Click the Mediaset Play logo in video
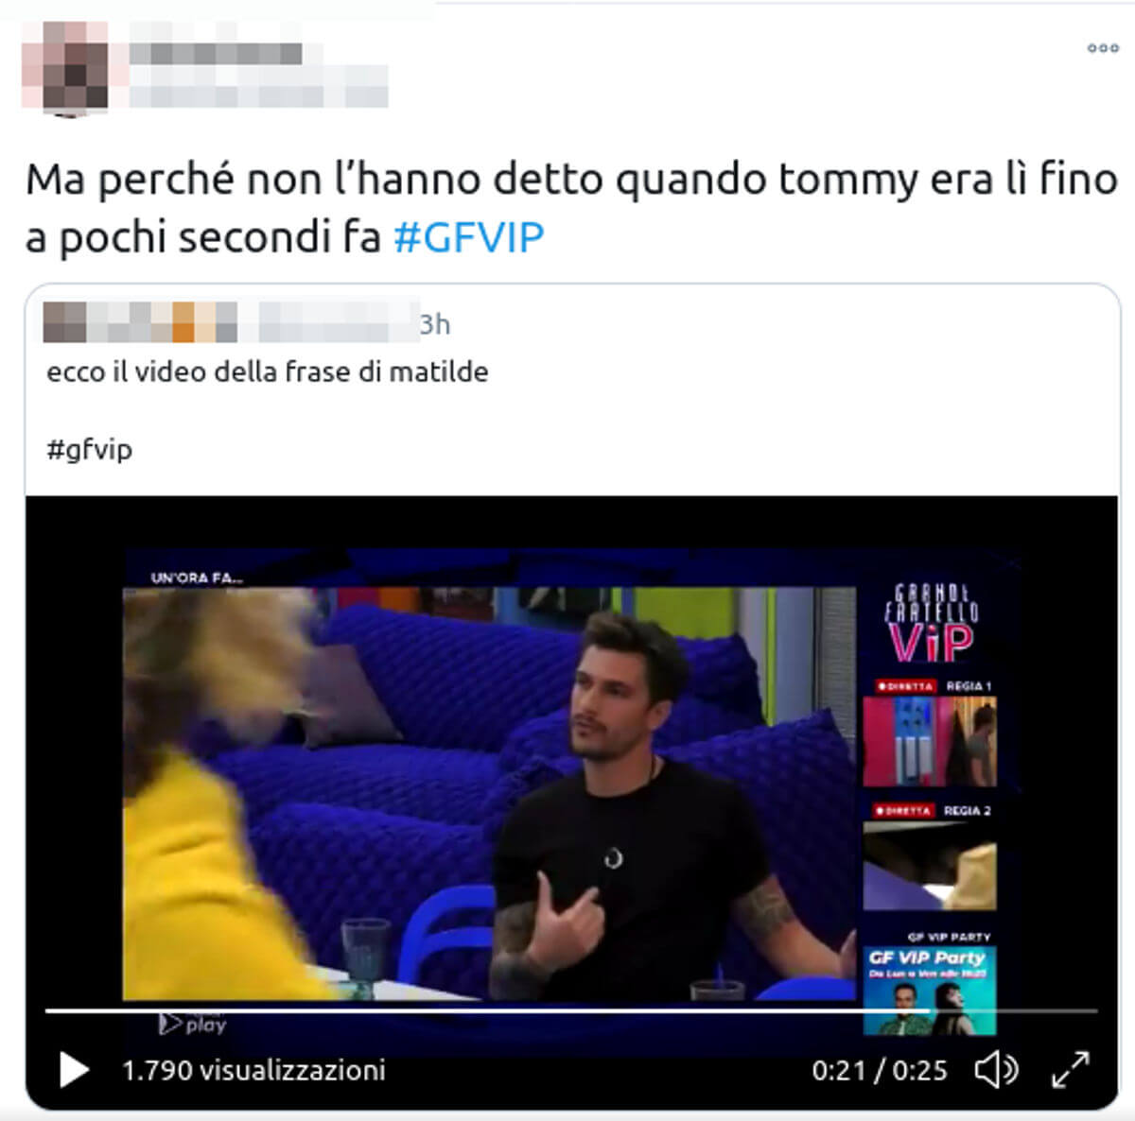 point(193,1023)
